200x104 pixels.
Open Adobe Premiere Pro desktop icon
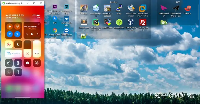(x=55, y=9)
